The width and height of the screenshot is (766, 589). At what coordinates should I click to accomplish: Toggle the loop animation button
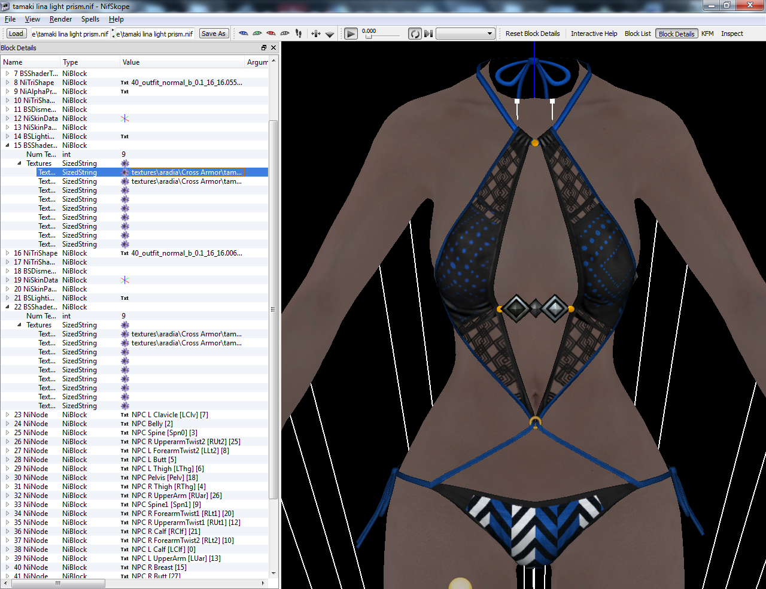(x=415, y=34)
